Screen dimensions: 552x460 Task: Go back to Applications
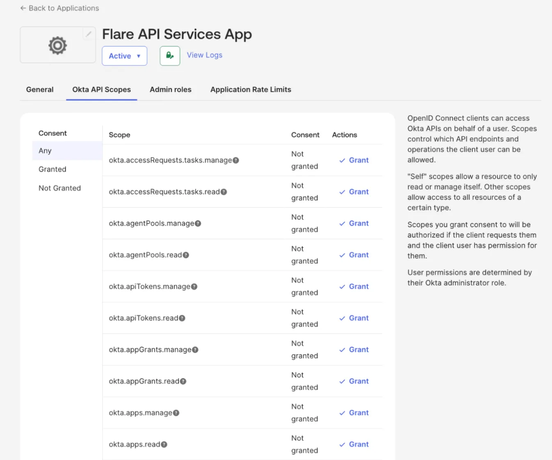60,8
